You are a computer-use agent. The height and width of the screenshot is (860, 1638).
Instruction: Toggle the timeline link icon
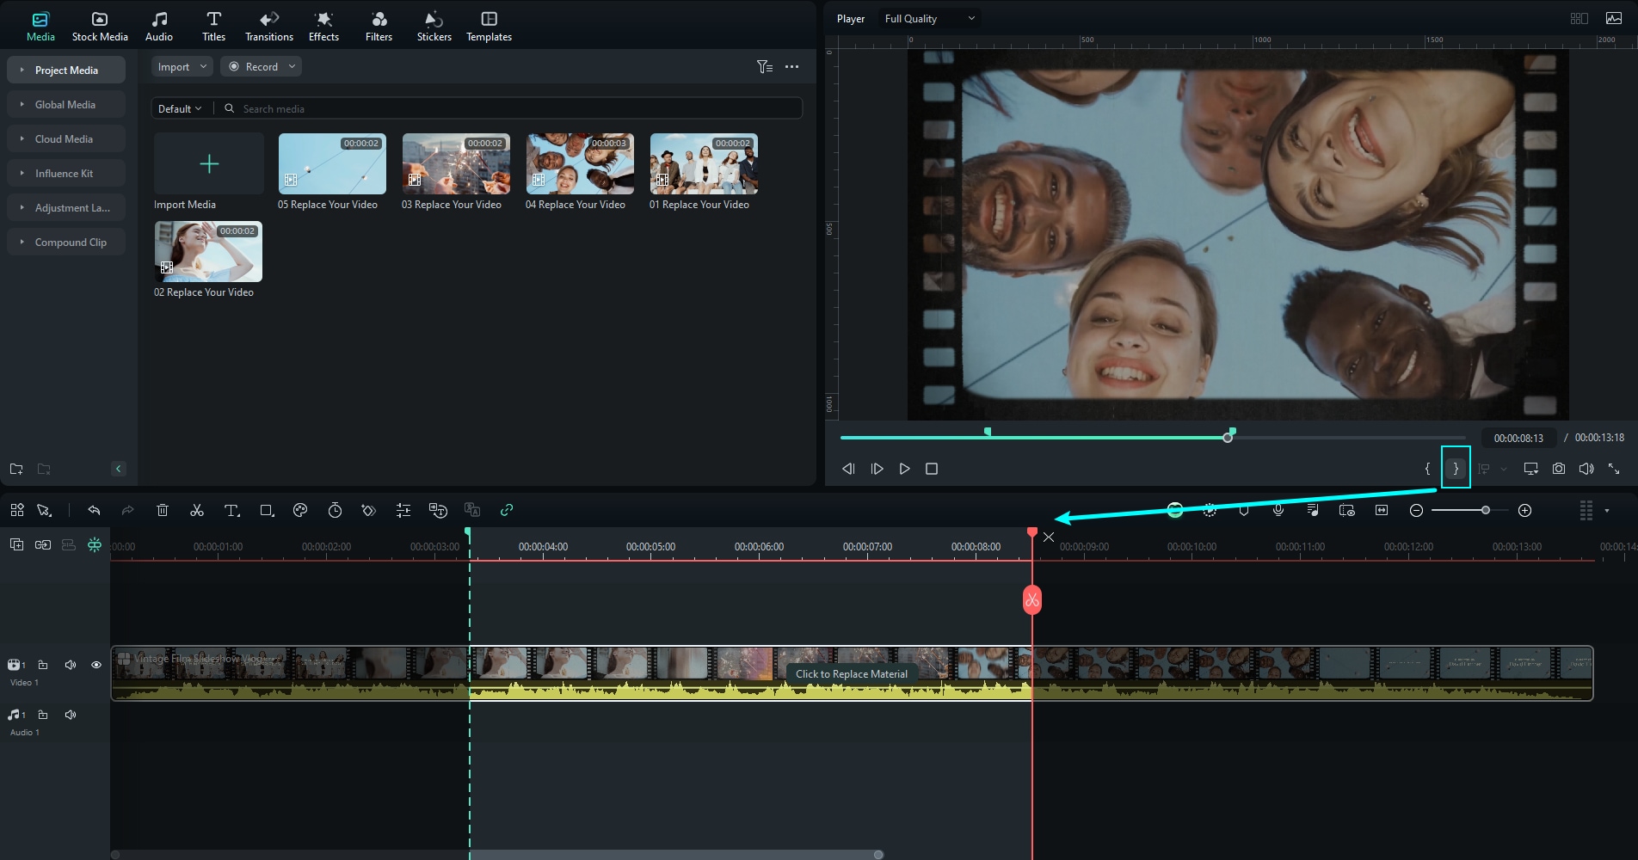coord(507,510)
